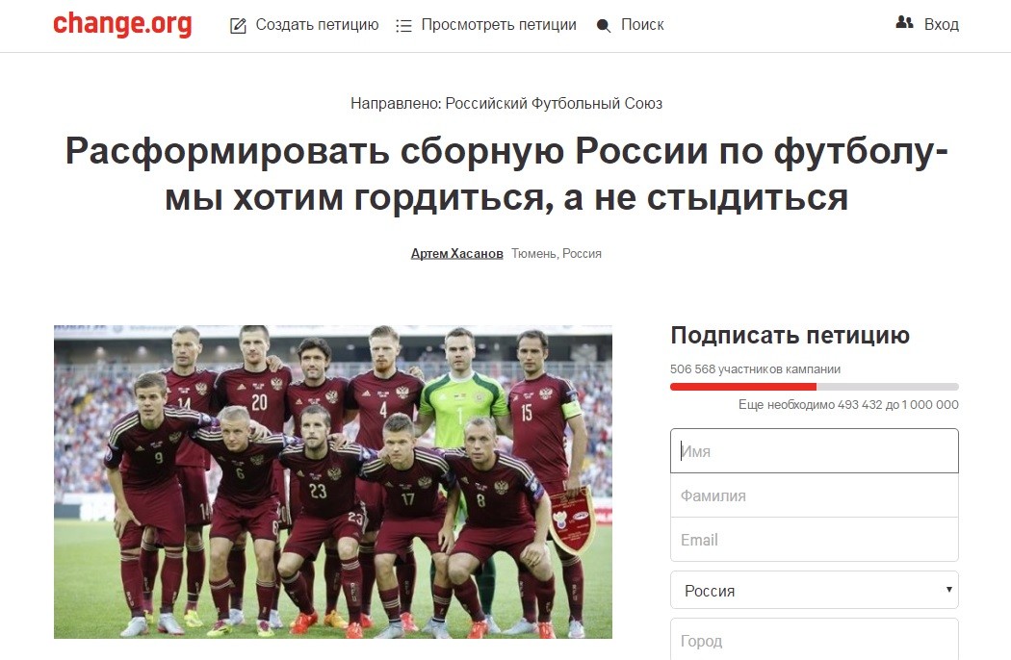
Task: Click into the Фамилия text field
Action: point(815,495)
